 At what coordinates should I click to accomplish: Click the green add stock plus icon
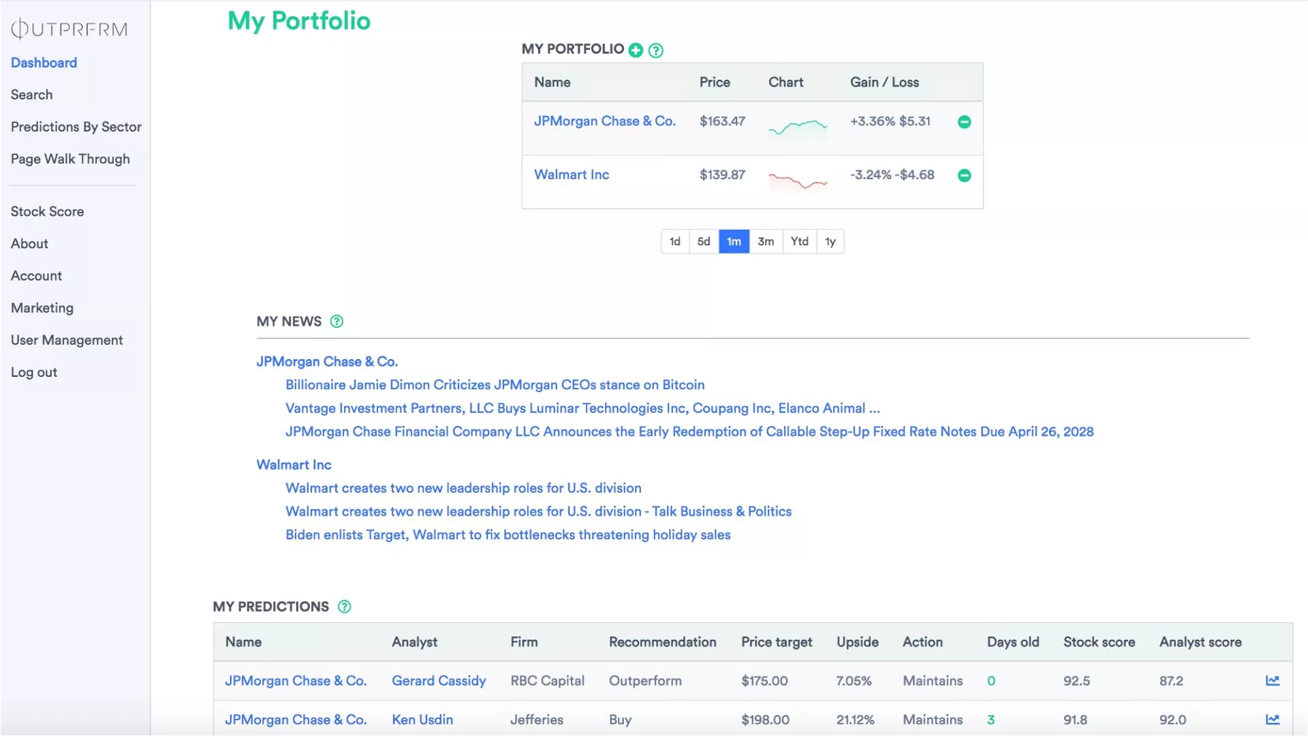(636, 50)
